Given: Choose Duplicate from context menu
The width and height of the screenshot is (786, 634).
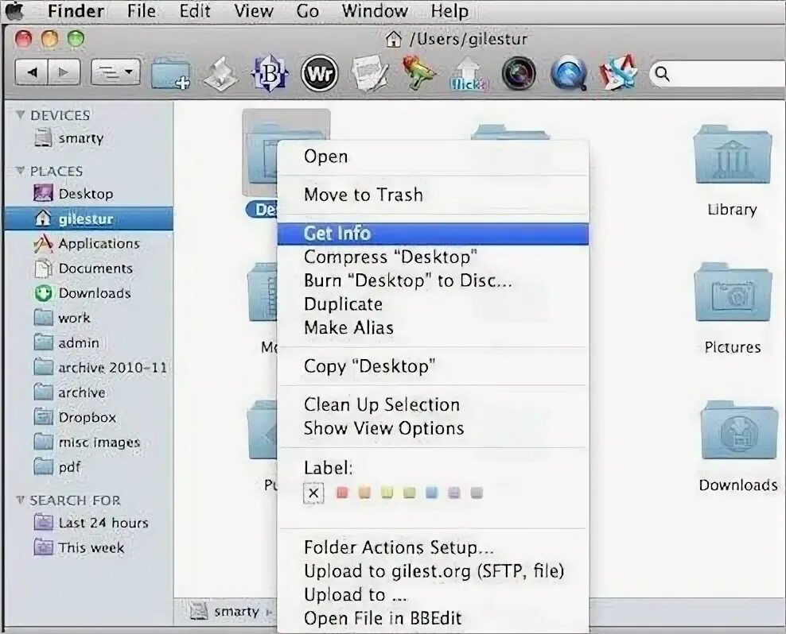Looking at the screenshot, I should click(433, 304).
